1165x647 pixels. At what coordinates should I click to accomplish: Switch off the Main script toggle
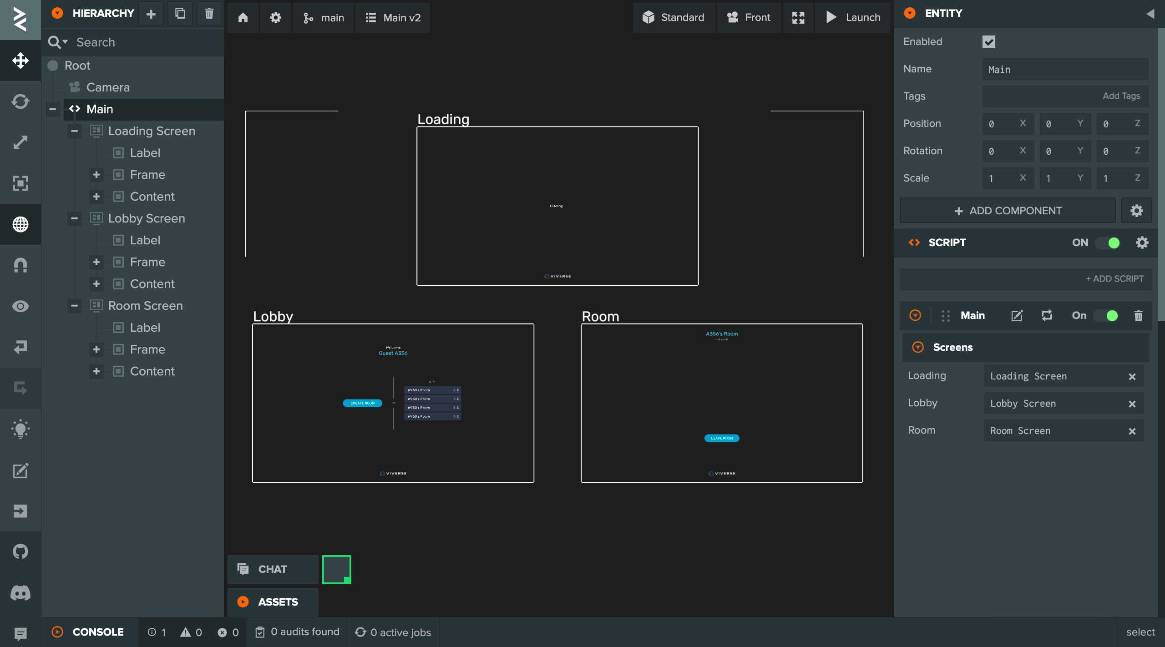pyautogui.click(x=1106, y=316)
